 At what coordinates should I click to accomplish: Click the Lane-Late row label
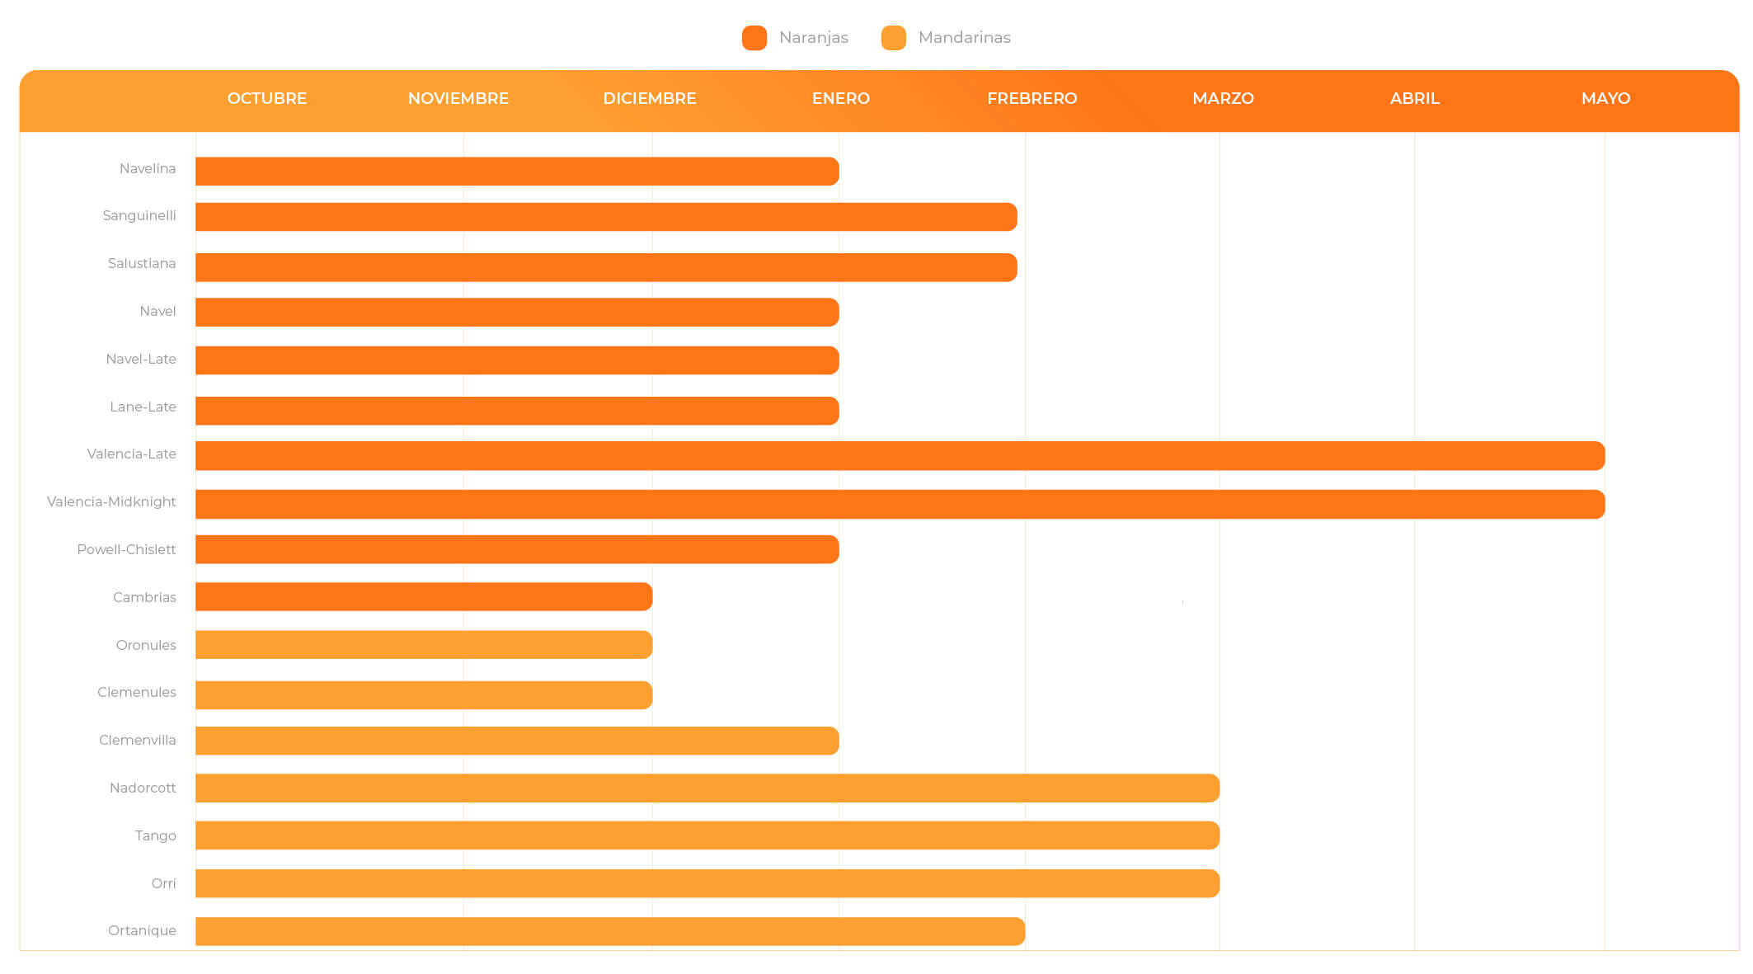(x=143, y=407)
